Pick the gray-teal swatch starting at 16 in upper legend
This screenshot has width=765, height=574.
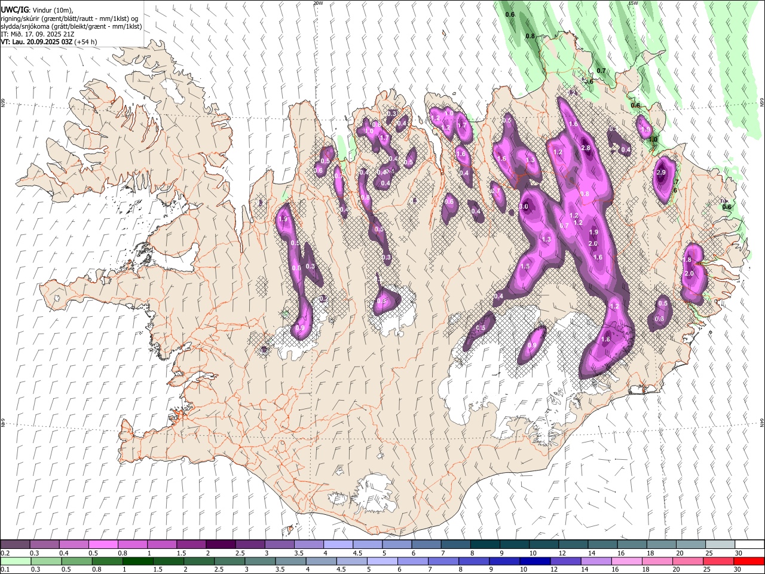click(632, 544)
